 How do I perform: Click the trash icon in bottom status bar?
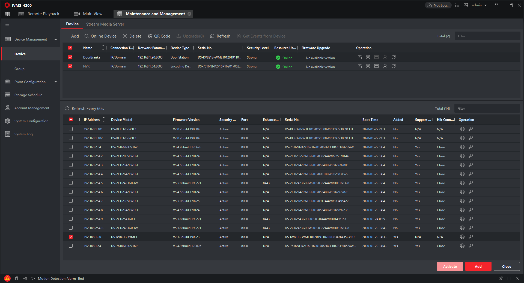point(17,278)
